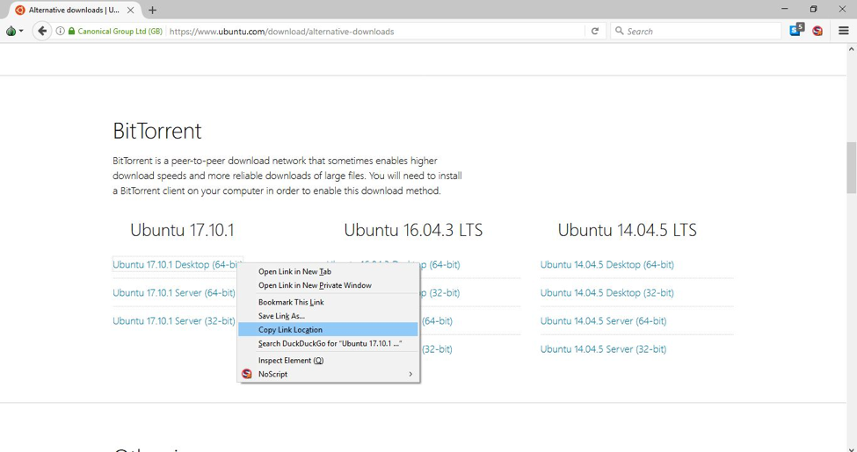Image resolution: width=857 pixels, height=452 pixels.
Task: Go back using the back arrow
Action: 42,31
